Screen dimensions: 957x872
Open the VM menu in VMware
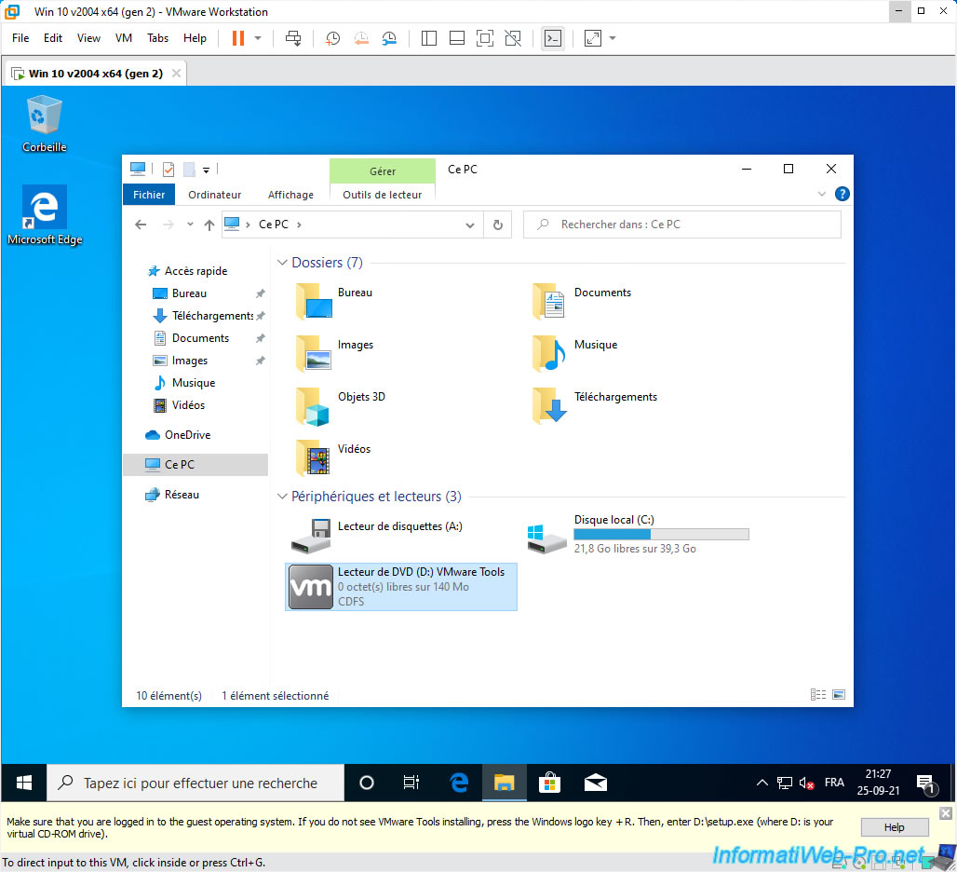click(123, 38)
